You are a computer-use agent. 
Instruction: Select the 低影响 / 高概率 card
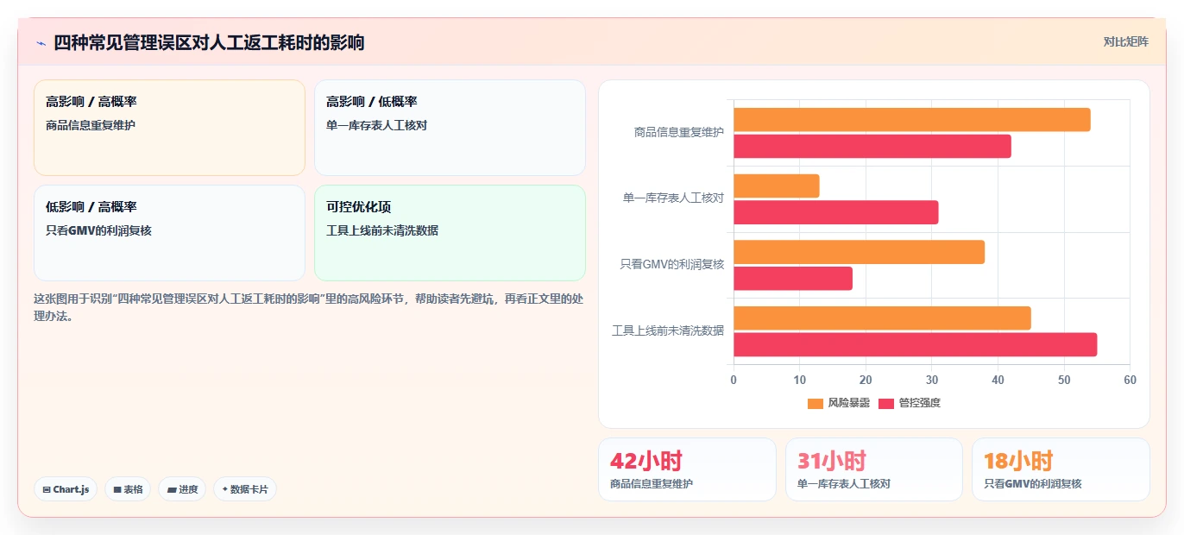(x=169, y=233)
